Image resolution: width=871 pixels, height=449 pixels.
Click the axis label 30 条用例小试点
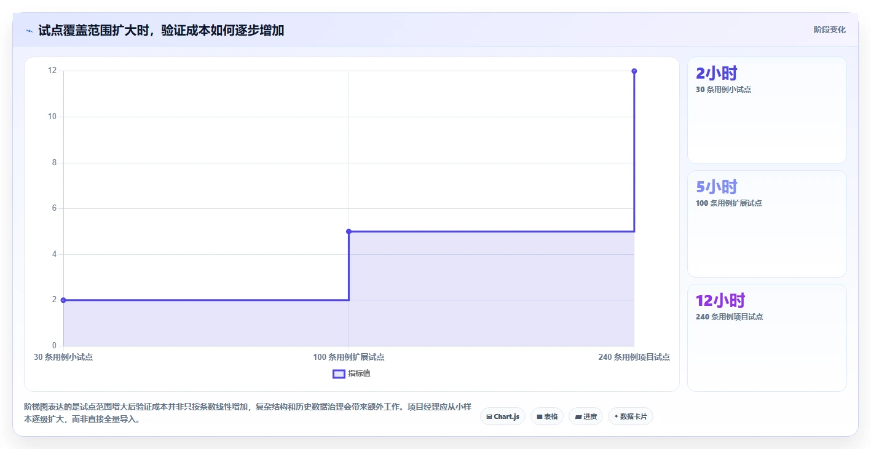tap(63, 357)
